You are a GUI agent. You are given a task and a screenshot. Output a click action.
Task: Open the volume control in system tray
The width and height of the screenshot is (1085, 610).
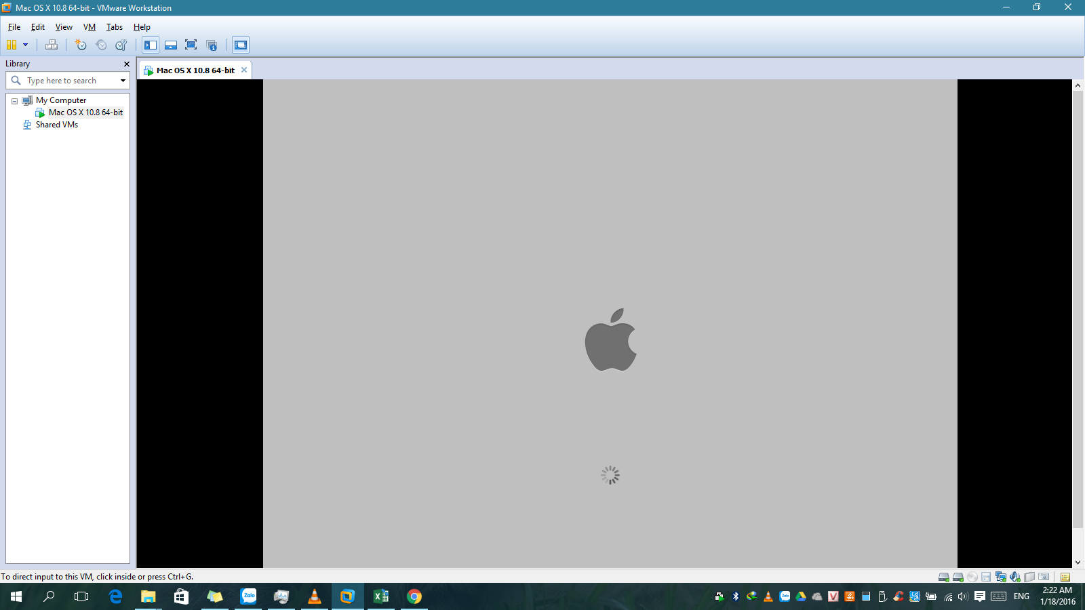tap(963, 596)
